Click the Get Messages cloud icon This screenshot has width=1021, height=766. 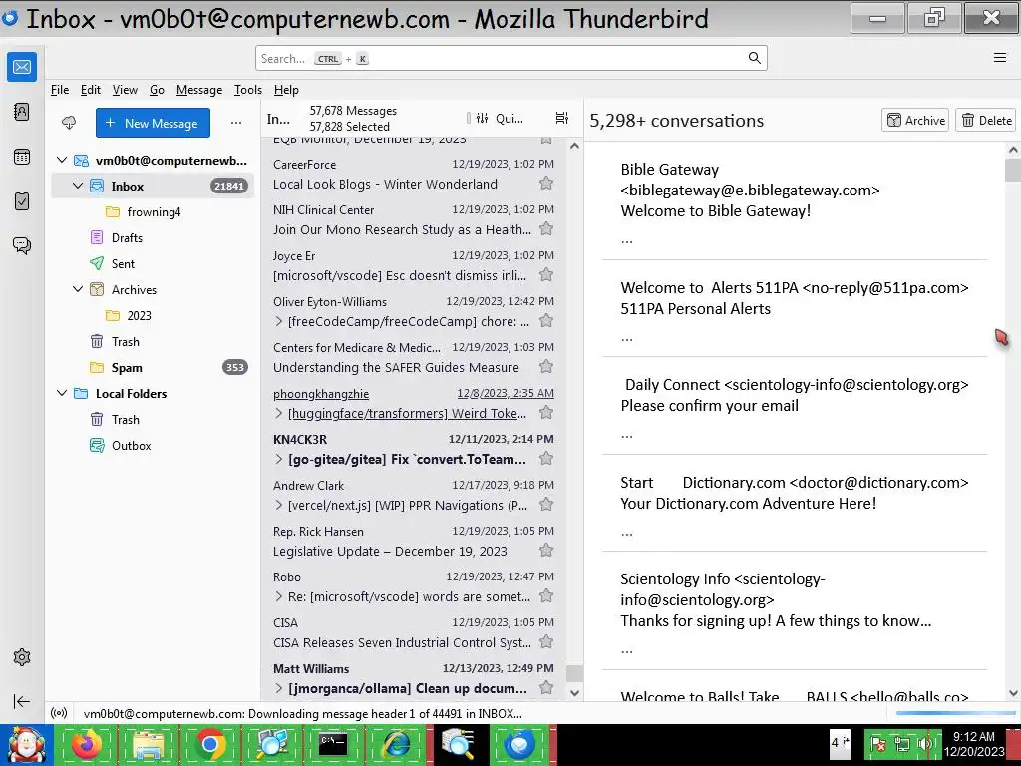(x=69, y=123)
